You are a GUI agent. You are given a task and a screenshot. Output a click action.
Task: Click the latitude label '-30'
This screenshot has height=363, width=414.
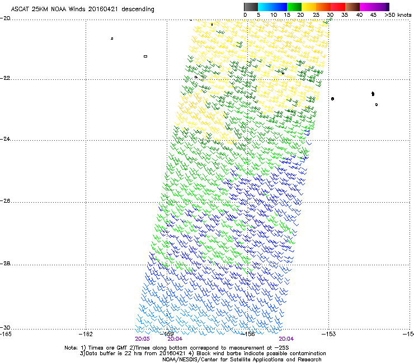click(x=6, y=327)
